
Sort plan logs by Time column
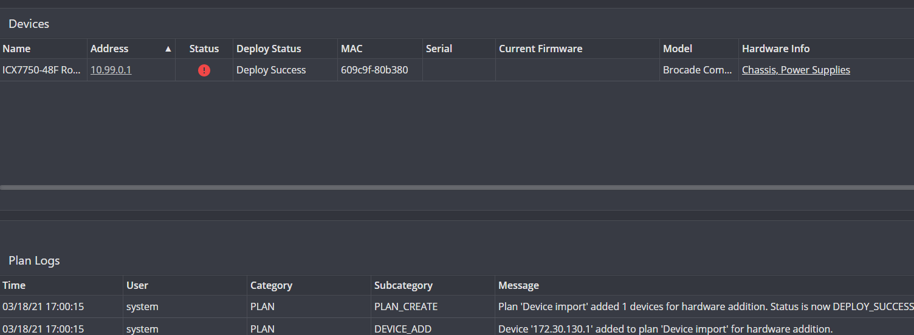(14, 285)
